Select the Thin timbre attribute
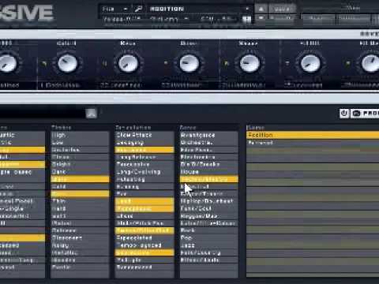Viewport: 379px width, 284px height. coord(80,201)
